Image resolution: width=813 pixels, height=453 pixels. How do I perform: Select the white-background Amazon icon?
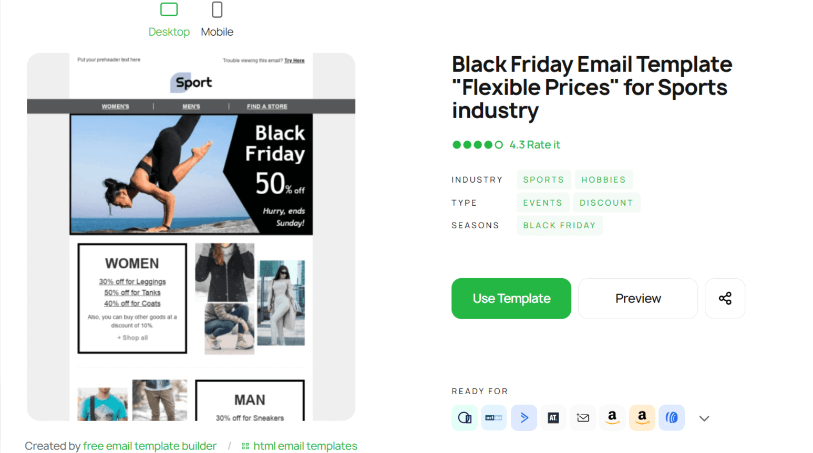(612, 418)
